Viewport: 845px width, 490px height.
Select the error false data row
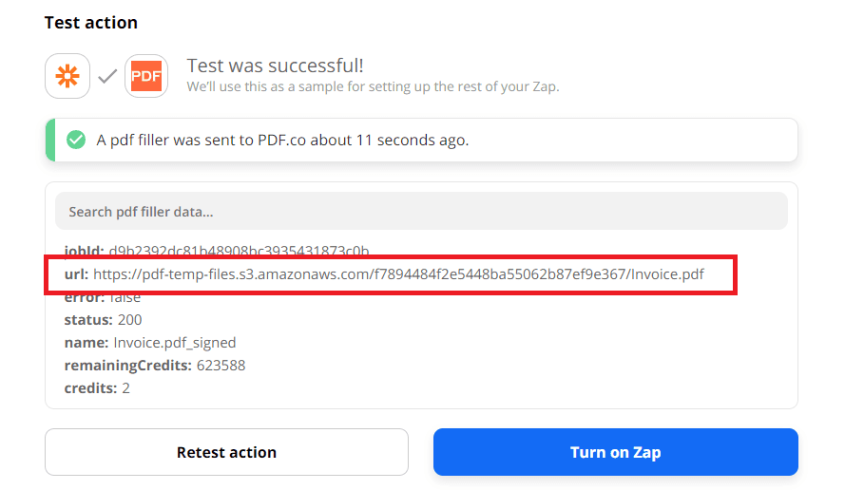tap(103, 297)
